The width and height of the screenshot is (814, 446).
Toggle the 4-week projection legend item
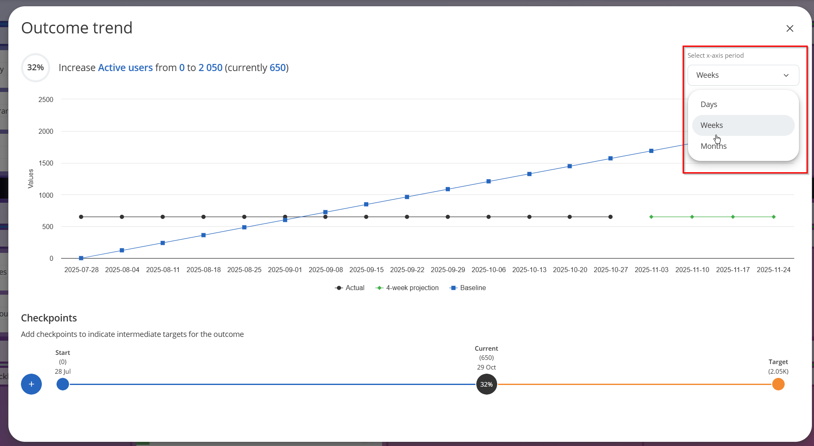click(x=407, y=288)
